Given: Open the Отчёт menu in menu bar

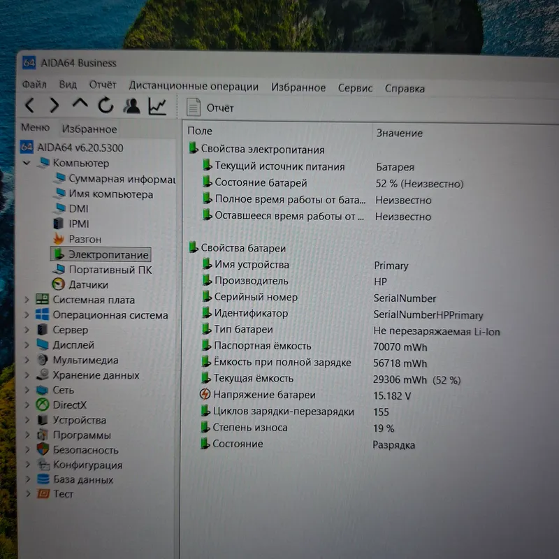Looking at the screenshot, I should (x=103, y=85).
